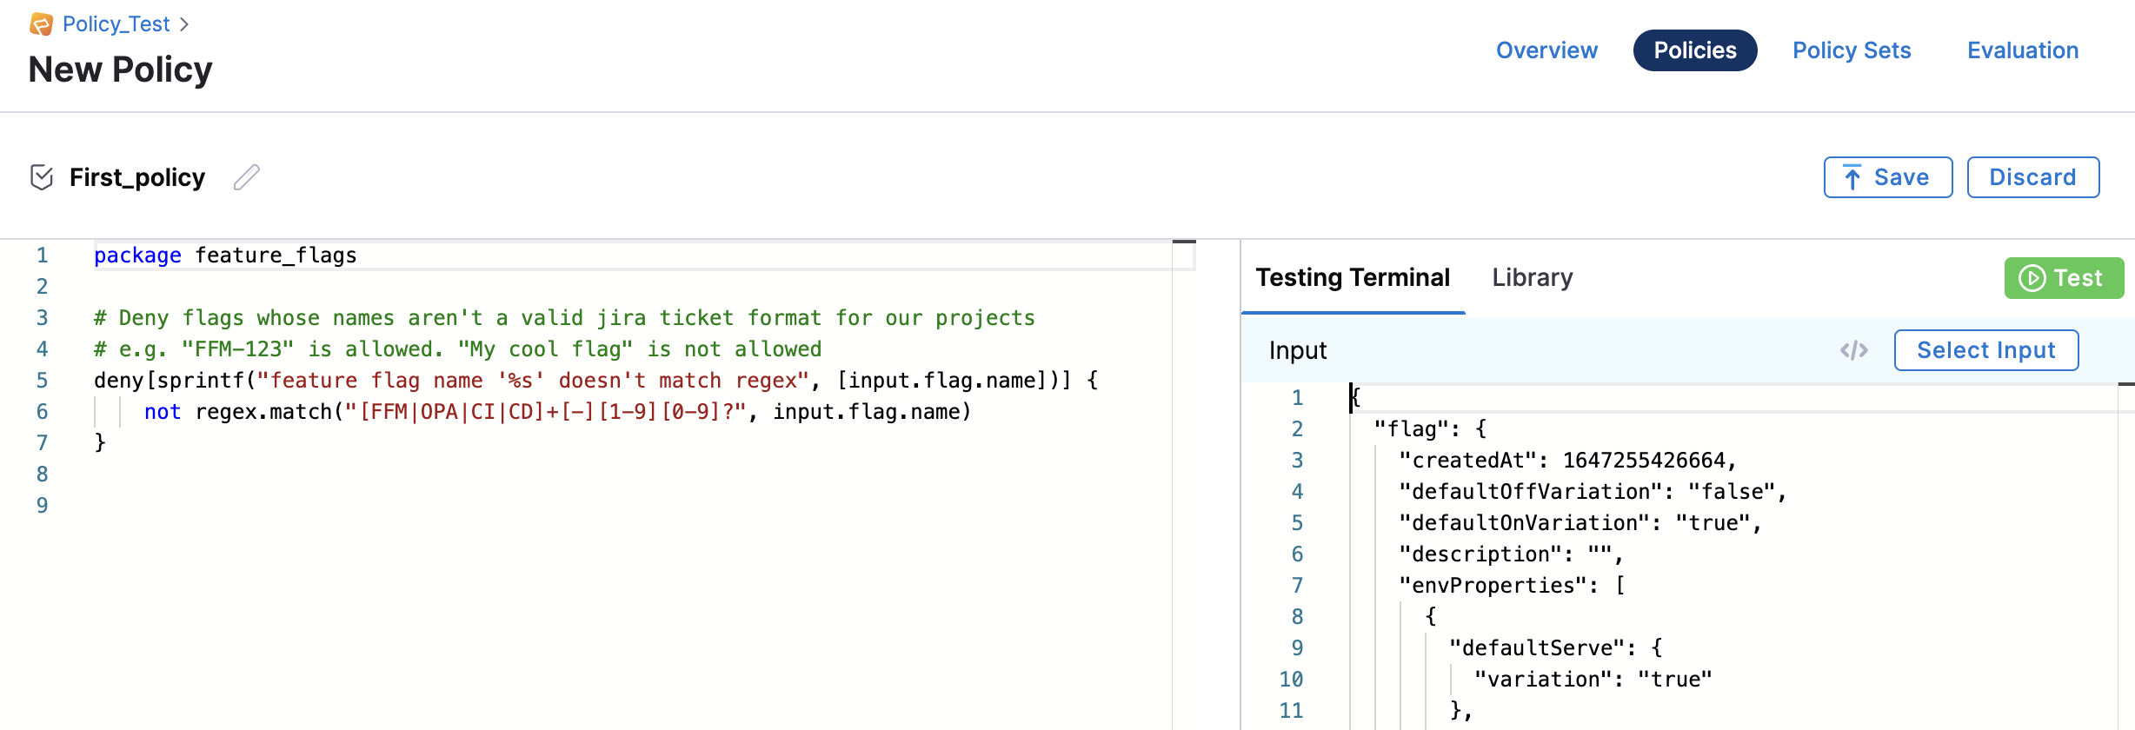Open the Evaluation tab

click(x=2023, y=50)
